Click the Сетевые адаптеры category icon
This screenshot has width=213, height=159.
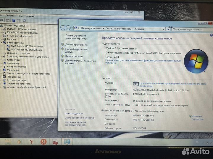(x=4, y=80)
